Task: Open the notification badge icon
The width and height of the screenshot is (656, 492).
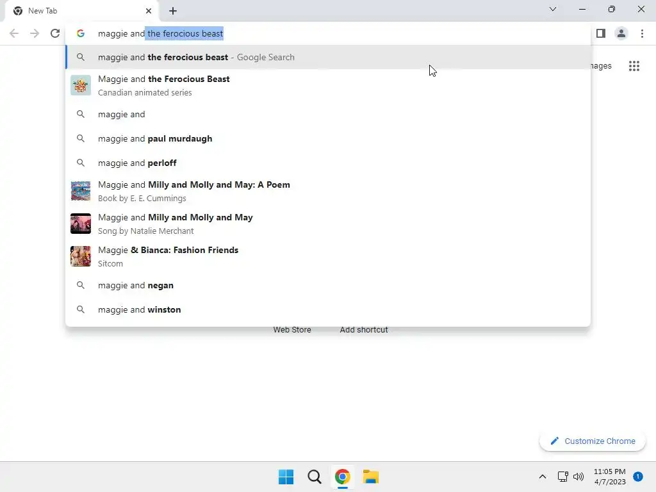Action: pos(638,477)
